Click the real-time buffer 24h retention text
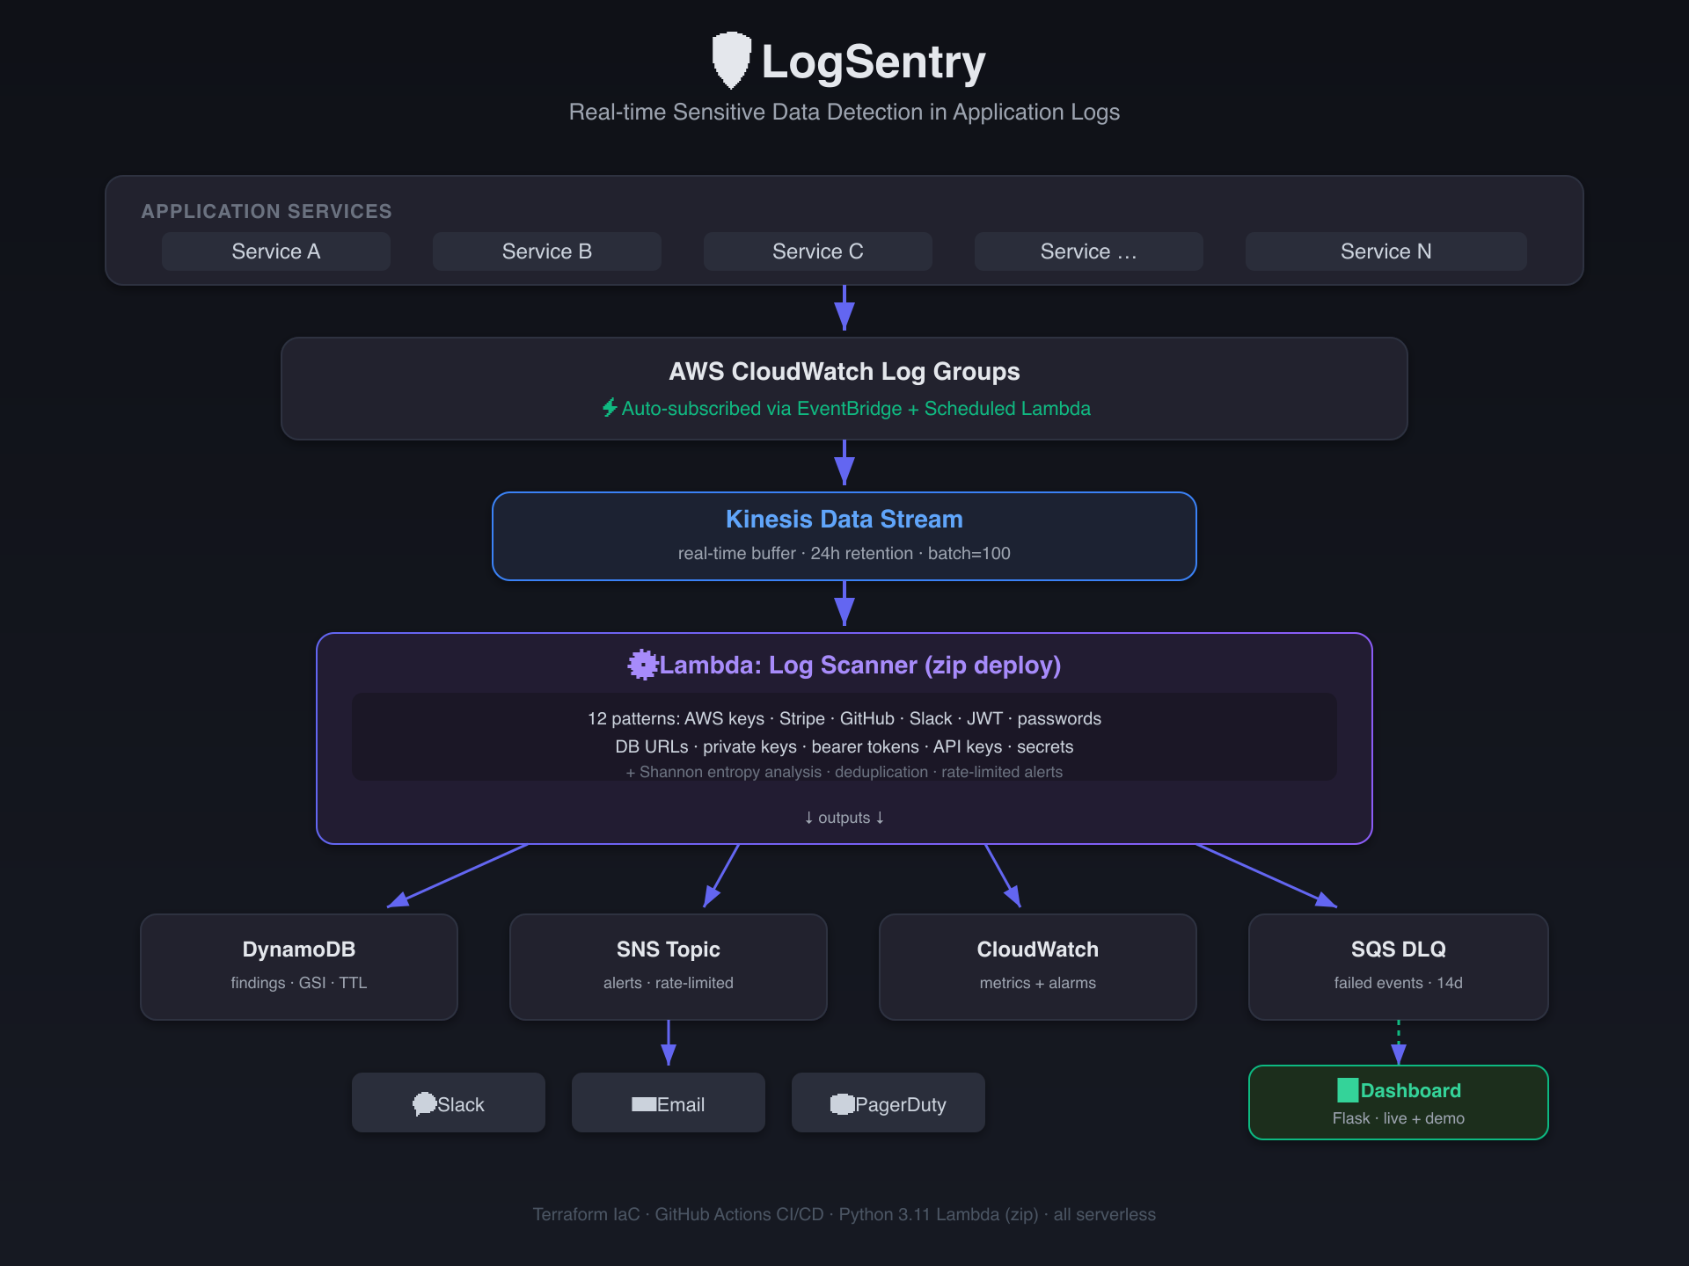Screen dimensions: 1689x1266 [844, 553]
